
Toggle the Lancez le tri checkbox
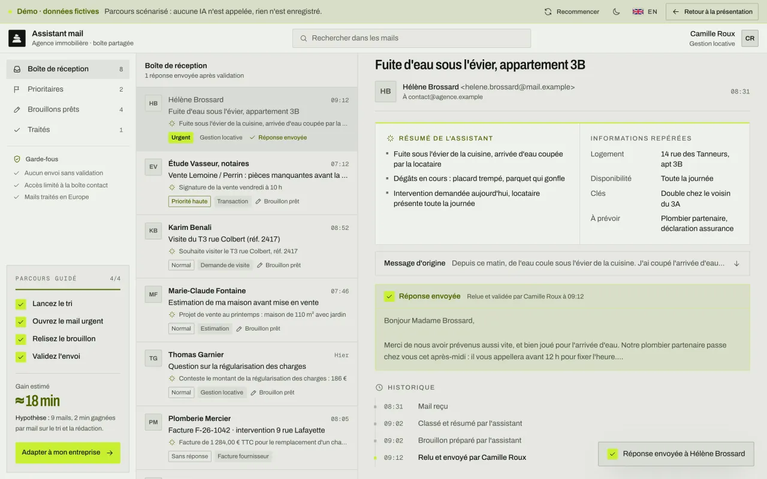point(21,304)
